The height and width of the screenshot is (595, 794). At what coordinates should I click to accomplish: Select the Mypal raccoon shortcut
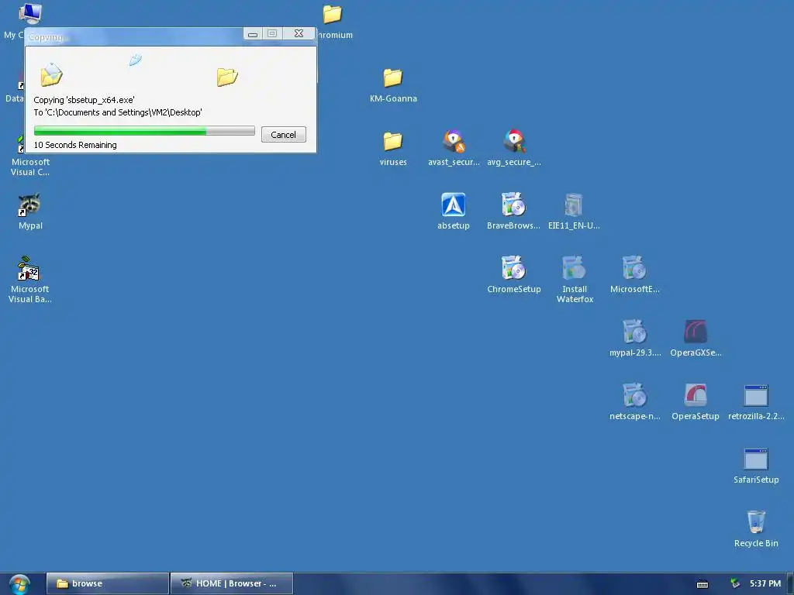point(30,212)
